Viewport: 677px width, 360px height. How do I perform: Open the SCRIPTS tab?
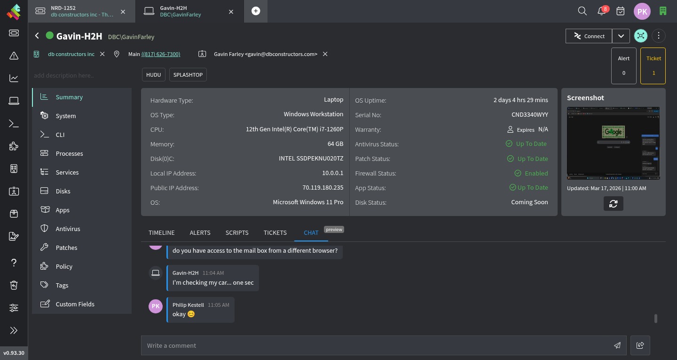pyautogui.click(x=237, y=232)
